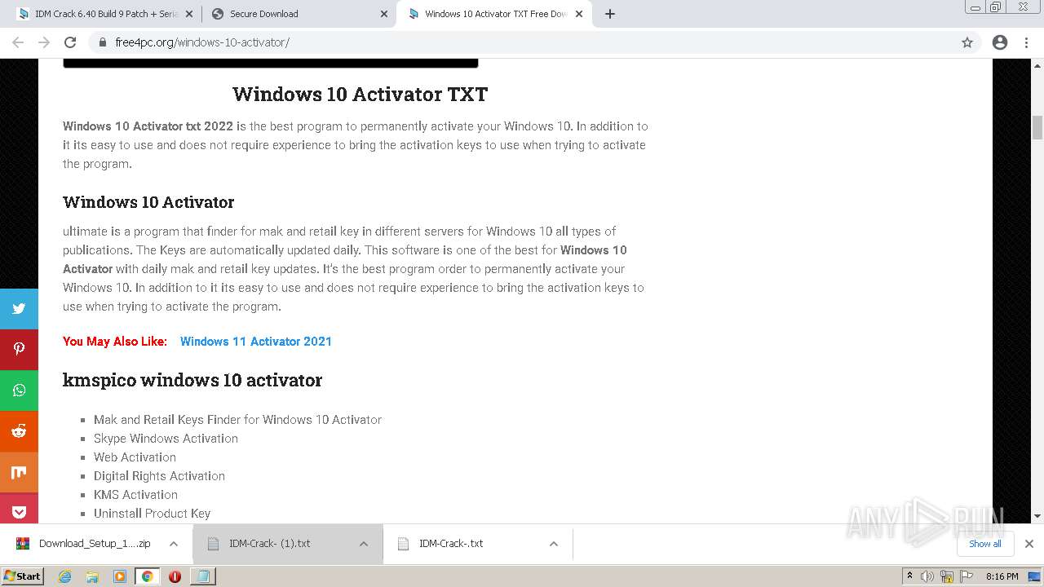Open the media player taskbar icon
The width and height of the screenshot is (1044, 587).
tap(120, 576)
